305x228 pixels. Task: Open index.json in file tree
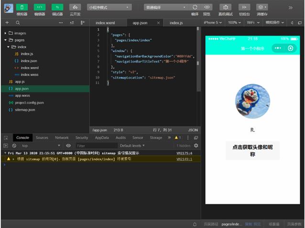point(29,61)
